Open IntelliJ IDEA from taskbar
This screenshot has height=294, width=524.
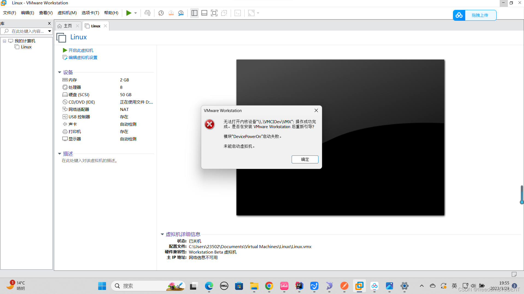tap(299, 286)
